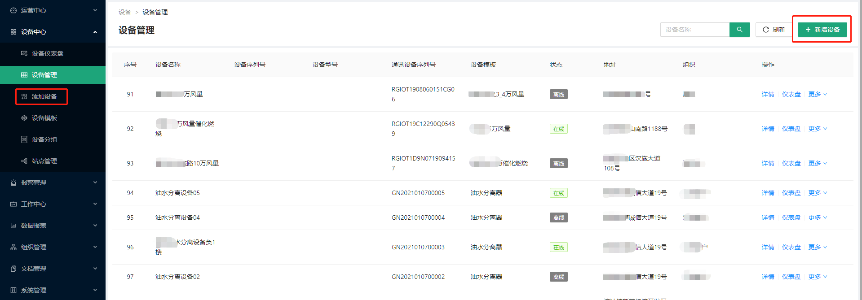The image size is (862, 300).
Task: Click the green search magnifier icon
Action: pos(739,30)
